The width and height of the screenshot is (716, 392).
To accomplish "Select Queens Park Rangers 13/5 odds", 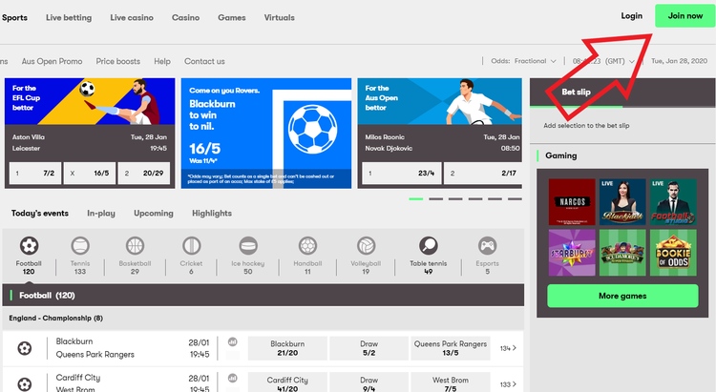I will (x=451, y=348).
